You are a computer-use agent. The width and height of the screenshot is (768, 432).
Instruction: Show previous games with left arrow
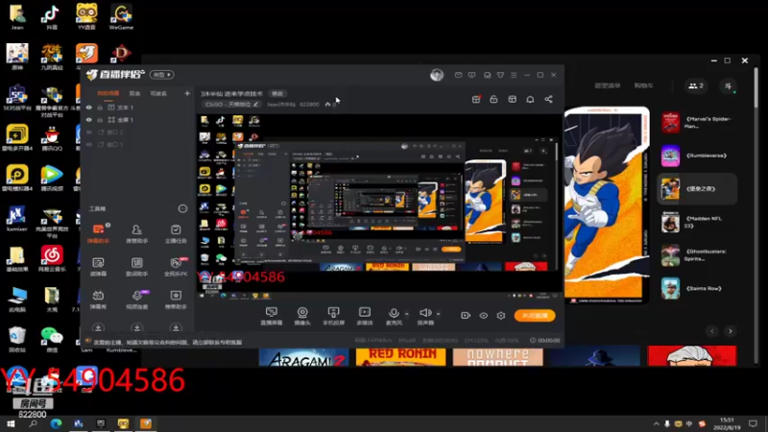[x=712, y=331]
